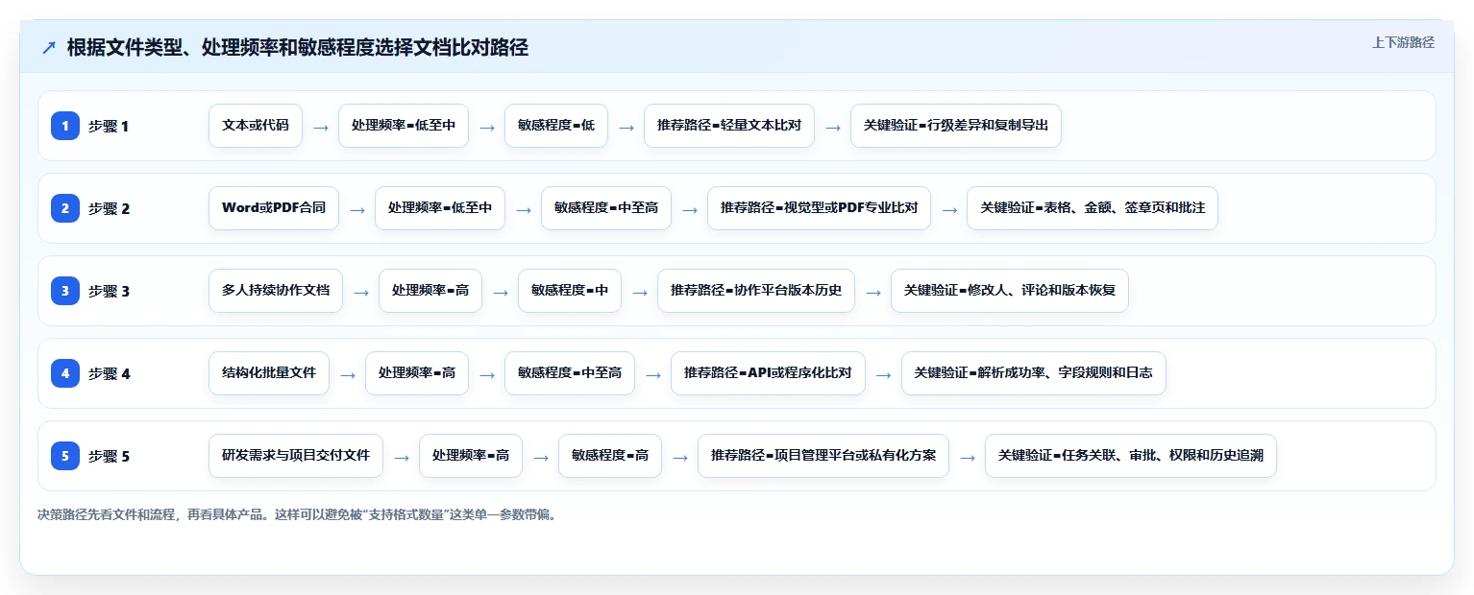The image size is (1474, 595).
Task: Click 关键验证=任务关联、审批、权限和历史追溯
Action: (1131, 456)
